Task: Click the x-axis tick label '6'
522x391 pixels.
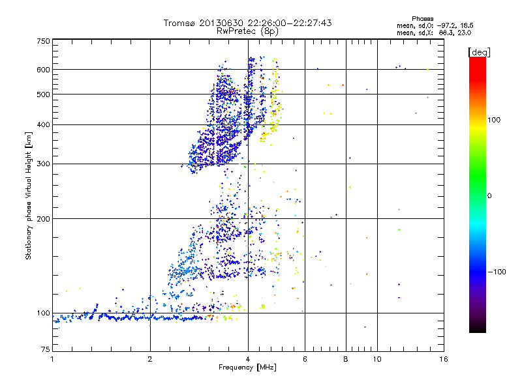Action: [x=305, y=359]
